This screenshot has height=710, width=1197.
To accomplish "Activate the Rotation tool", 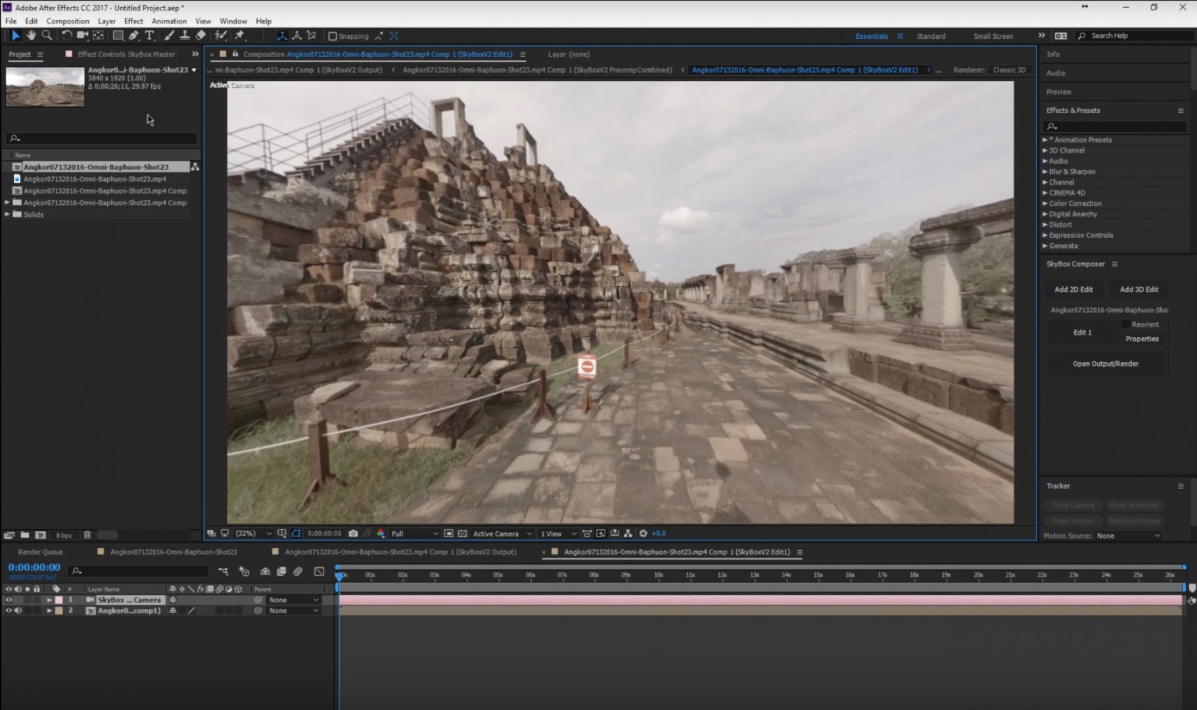I will pyautogui.click(x=66, y=35).
